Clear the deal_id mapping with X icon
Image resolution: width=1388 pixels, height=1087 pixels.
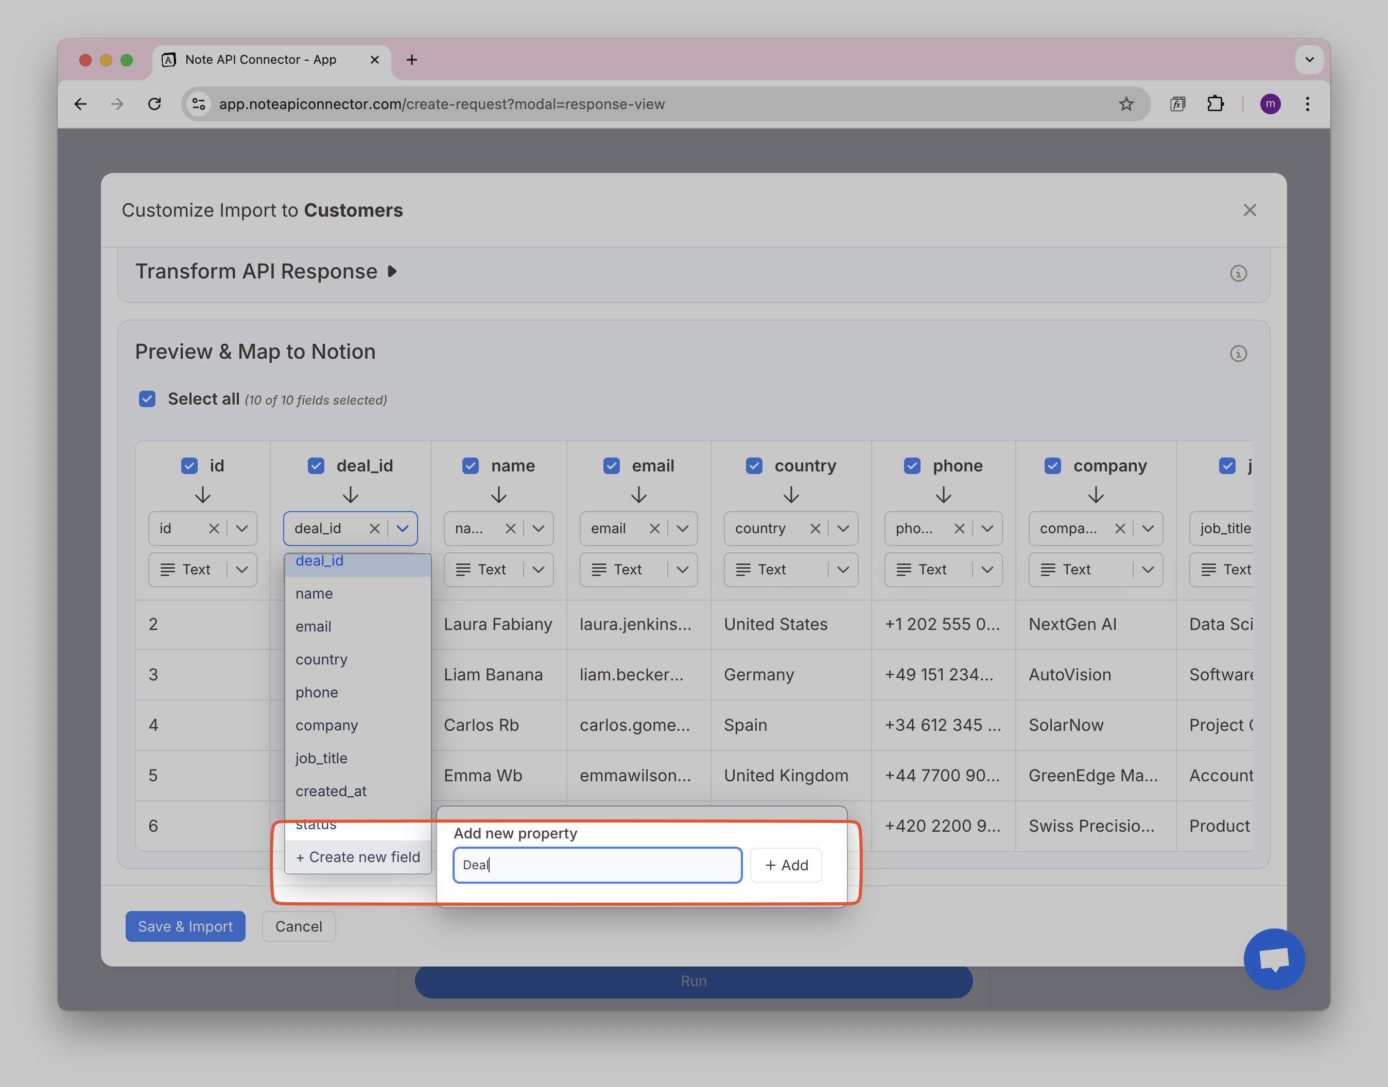click(x=374, y=528)
